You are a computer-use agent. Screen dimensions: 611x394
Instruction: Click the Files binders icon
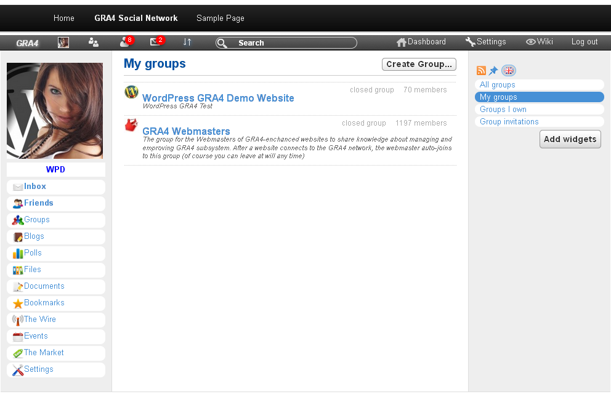18,270
